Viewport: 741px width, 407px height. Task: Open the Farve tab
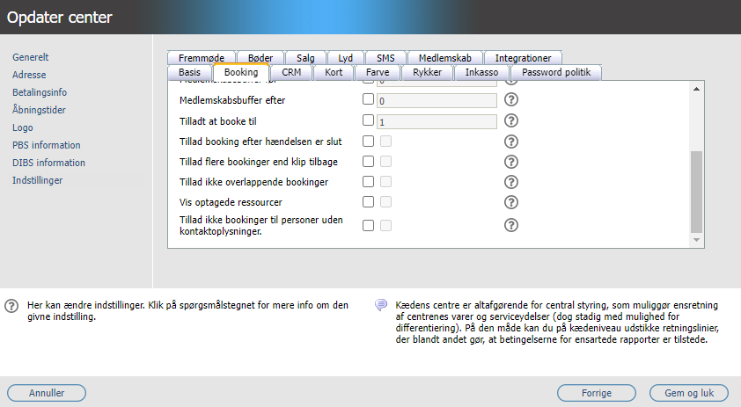pos(378,72)
